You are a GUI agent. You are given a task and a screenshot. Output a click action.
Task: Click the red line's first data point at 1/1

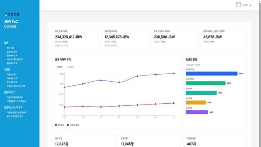click(x=64, y=107)
